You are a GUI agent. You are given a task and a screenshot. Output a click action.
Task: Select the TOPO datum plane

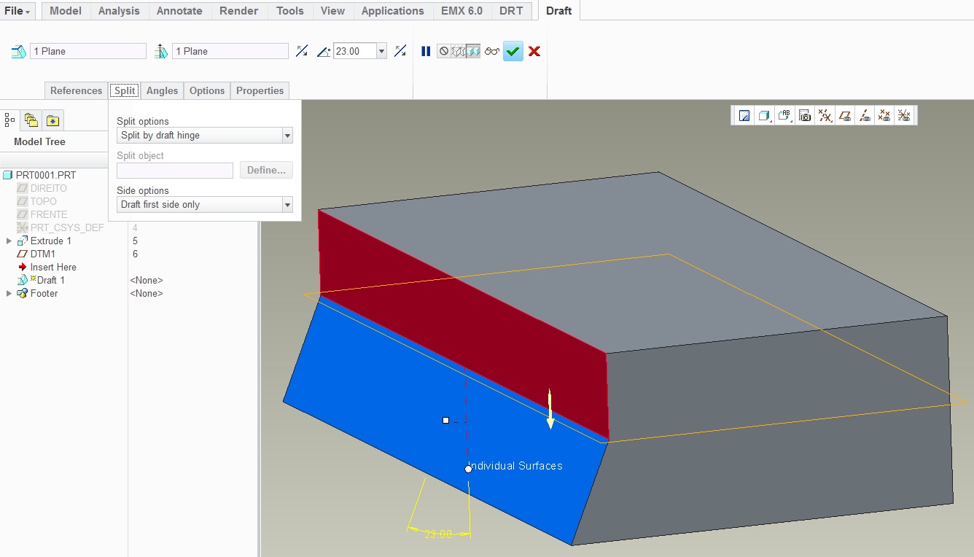pyautogui.click(x=43, y=201)
